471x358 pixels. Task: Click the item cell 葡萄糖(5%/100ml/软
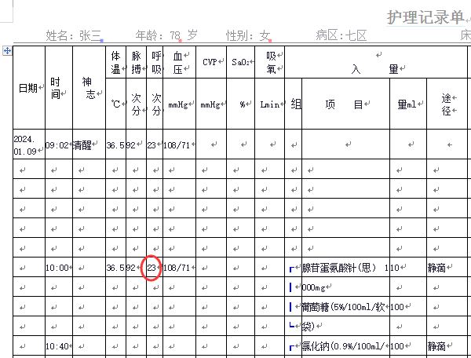point(345,307)
